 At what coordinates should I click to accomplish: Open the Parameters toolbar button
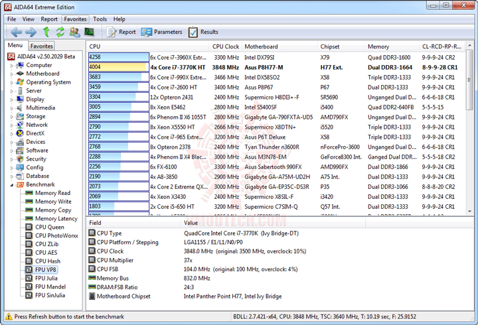[161, 32]
